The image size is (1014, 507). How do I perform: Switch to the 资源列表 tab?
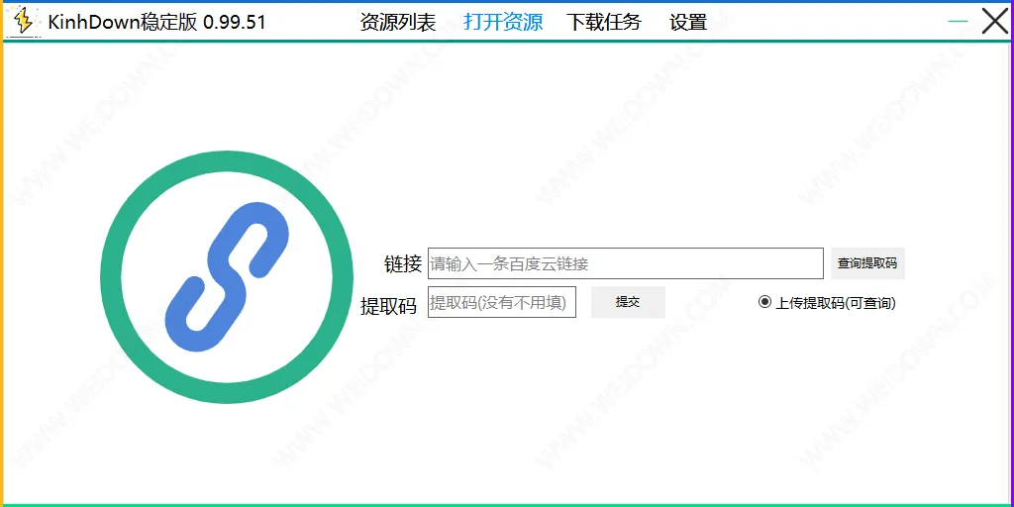[x=398, y=22]
